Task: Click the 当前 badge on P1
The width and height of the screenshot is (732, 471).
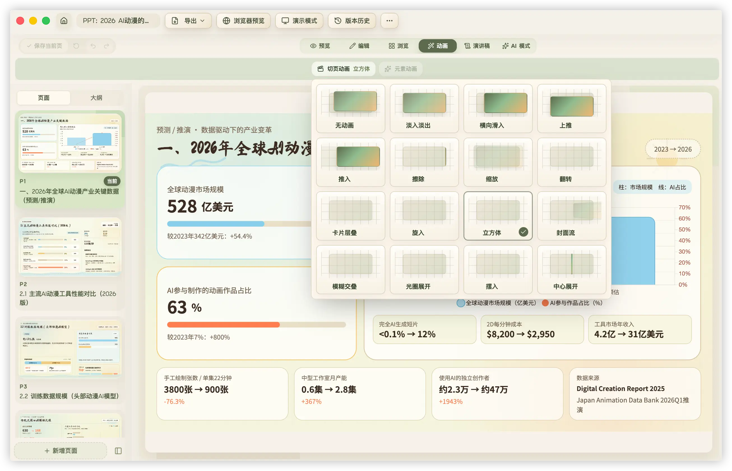Action: pos(112,181)
